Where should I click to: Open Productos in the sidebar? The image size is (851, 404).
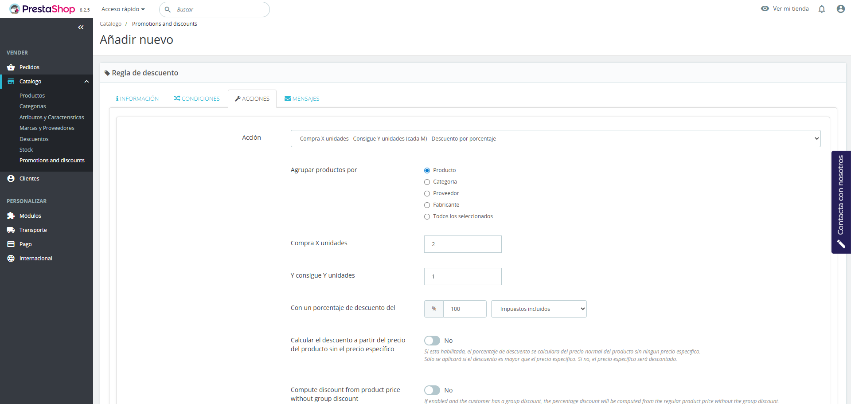click(32, 96)
